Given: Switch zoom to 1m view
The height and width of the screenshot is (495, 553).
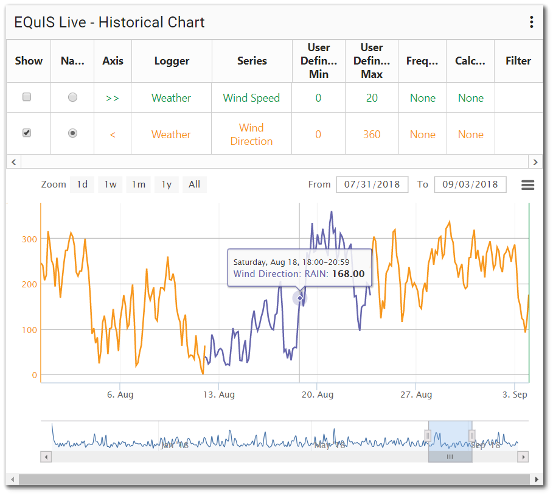Looking at the screenshot, I should coord(138,184).
